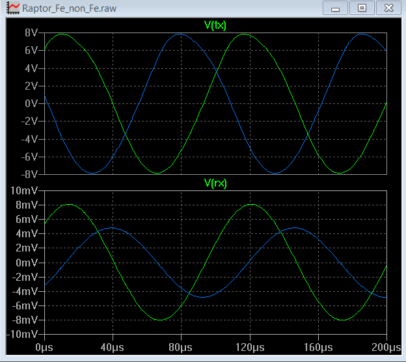Select the V(tx) trace label

pyautogui.click(x=215, y=25)
